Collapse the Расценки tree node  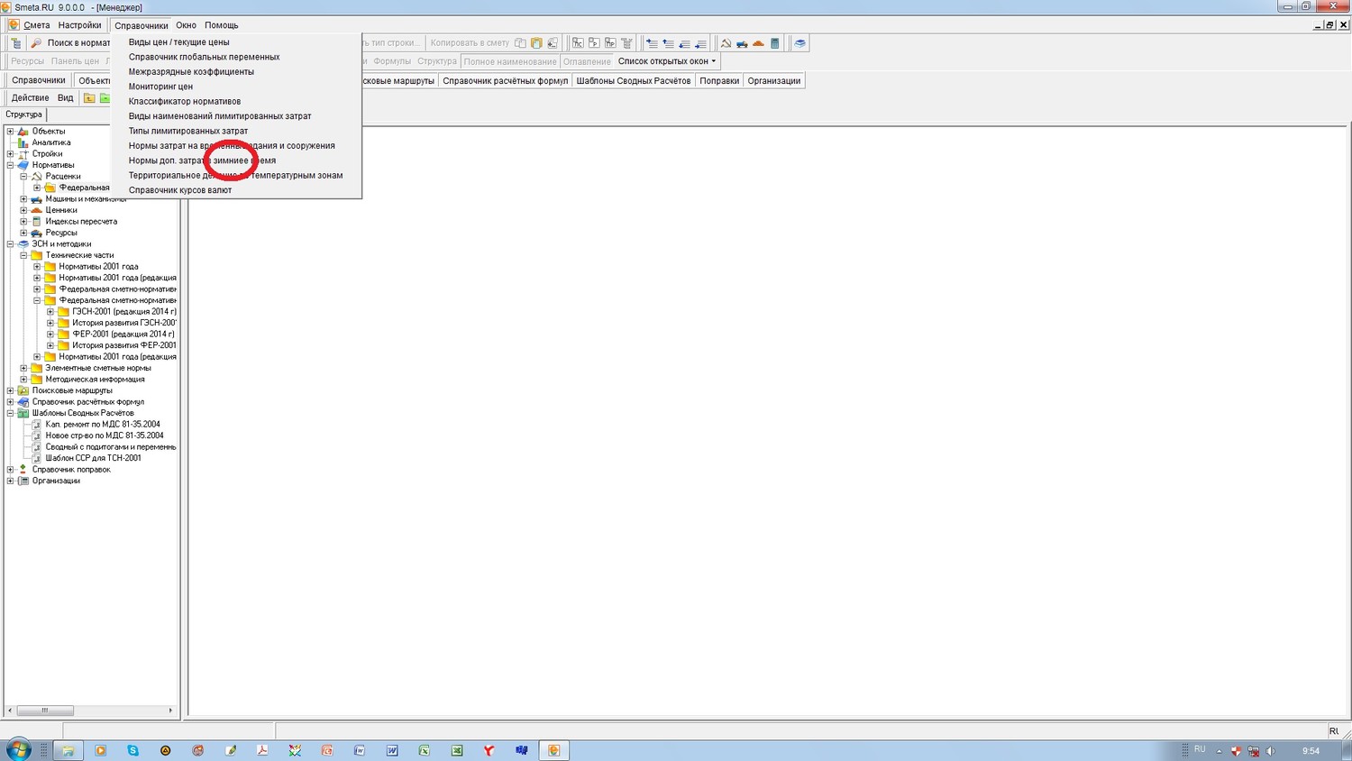pos(24,177)
